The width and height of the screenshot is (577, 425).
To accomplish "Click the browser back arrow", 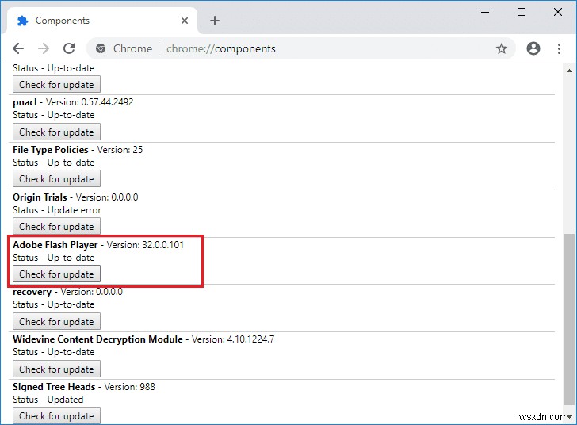I will pyautogui.click(x=18, y=48).
